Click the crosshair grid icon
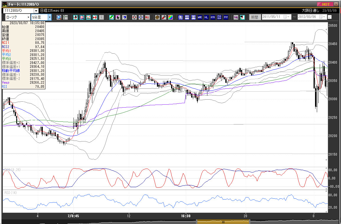The image size is (341, 224). point(65,17)
